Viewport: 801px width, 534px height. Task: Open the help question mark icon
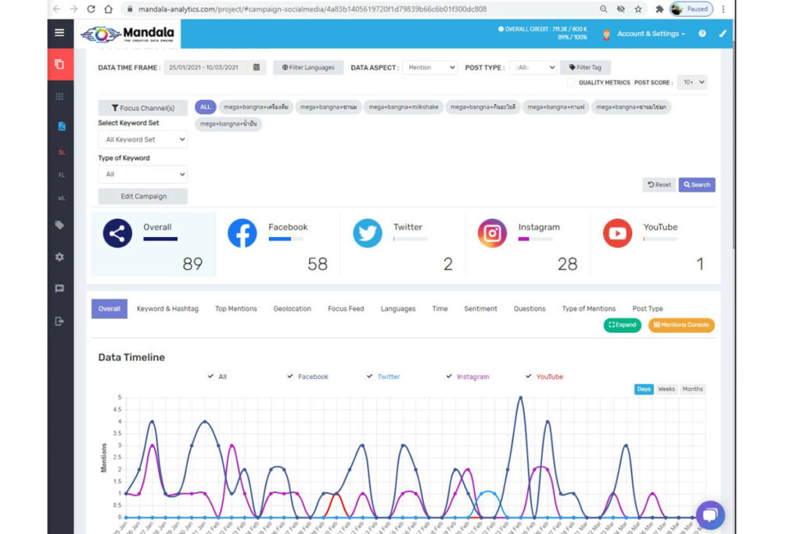pos(702,34)
